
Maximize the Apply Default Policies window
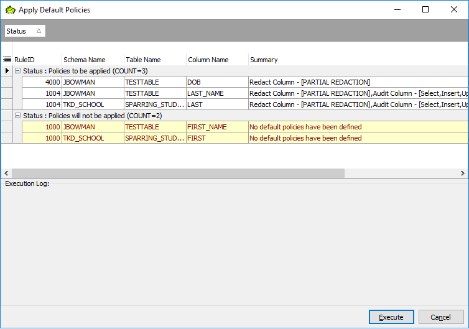click(425, 9)
